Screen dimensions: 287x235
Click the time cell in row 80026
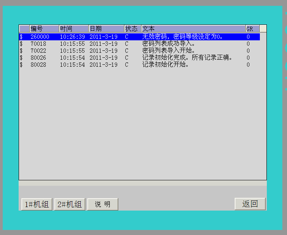coord(73,58)
